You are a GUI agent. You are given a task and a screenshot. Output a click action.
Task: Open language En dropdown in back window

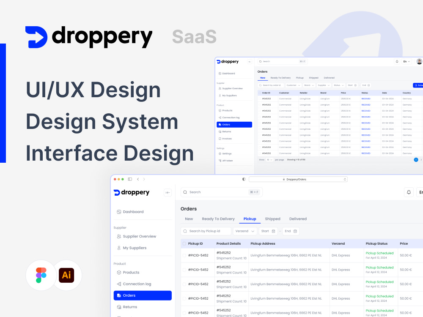[x=407, y=61]
